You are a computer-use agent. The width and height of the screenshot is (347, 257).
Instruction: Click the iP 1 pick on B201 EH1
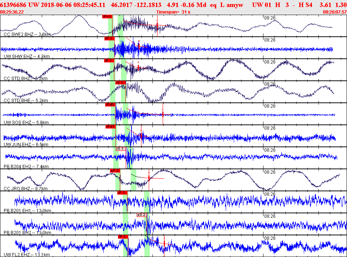click(x=122, y=193)
